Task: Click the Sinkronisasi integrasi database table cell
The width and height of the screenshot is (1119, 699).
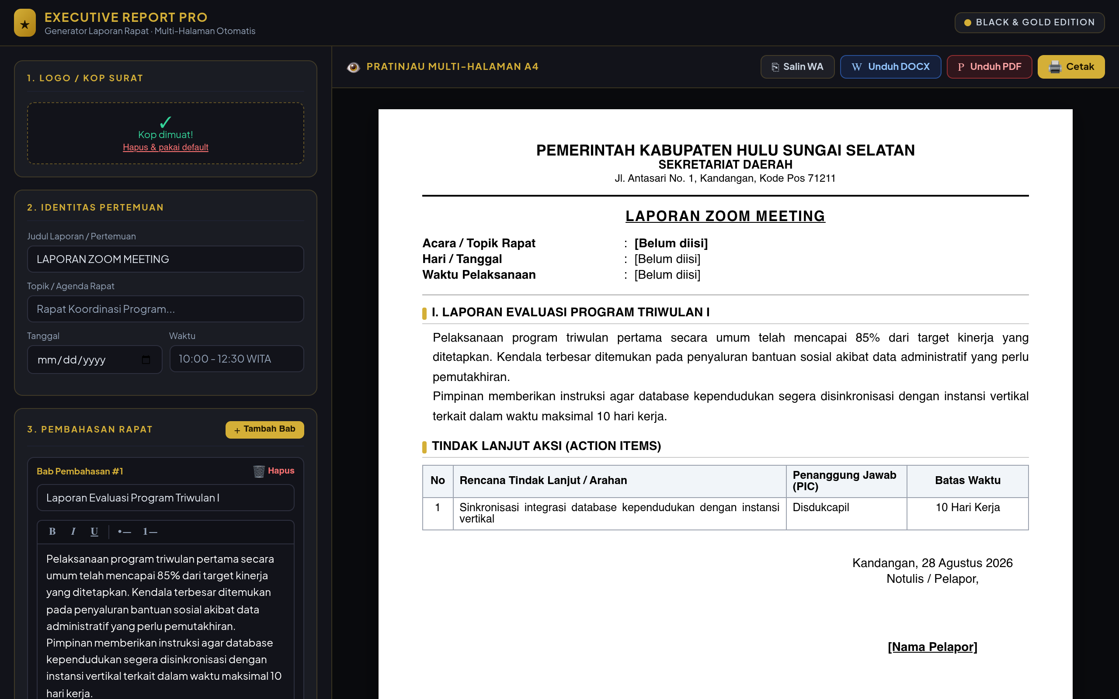Action: coord(620,513)
